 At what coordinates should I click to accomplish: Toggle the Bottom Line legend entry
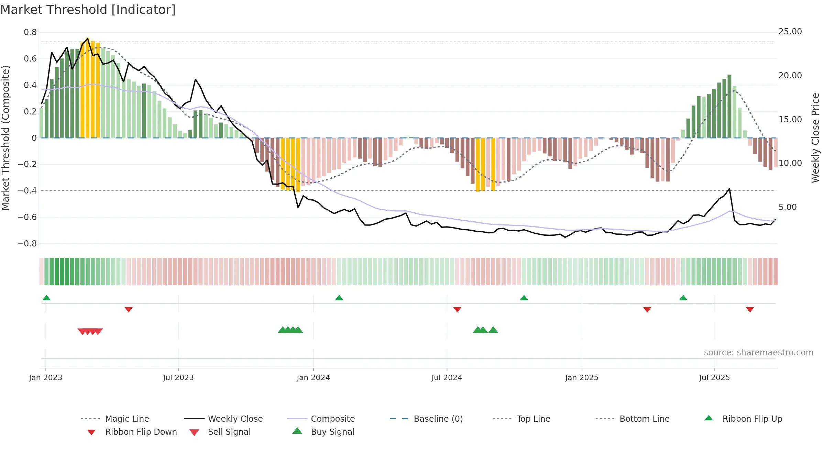(632, 419)
